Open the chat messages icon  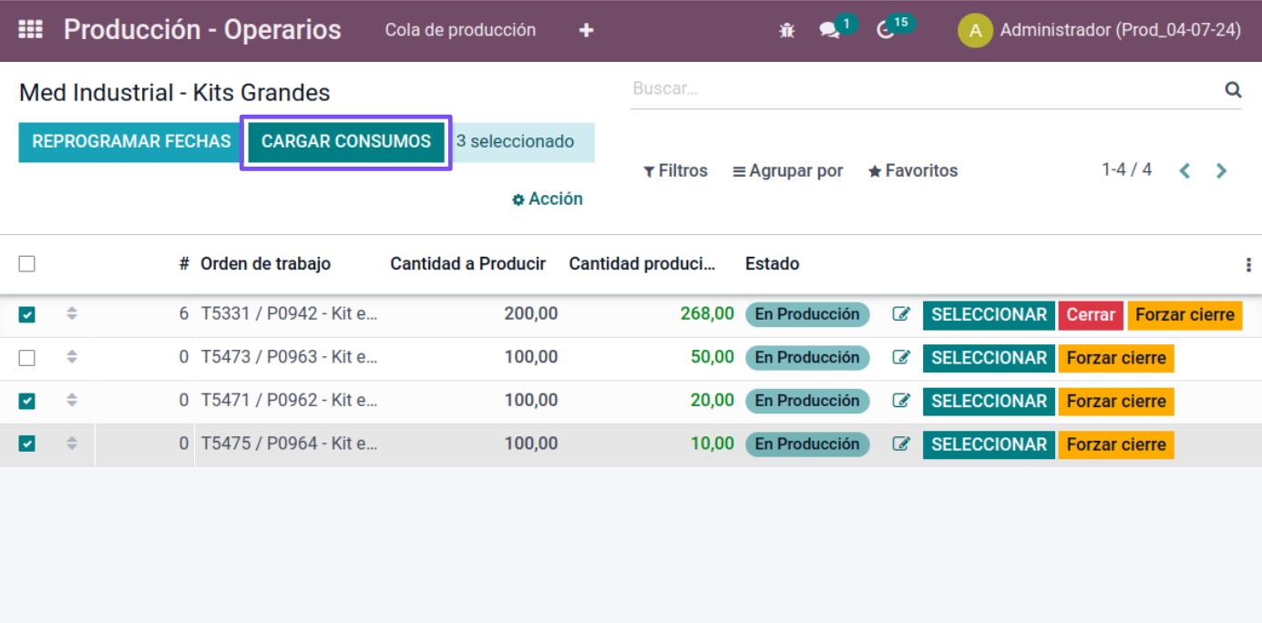[829, 31]
